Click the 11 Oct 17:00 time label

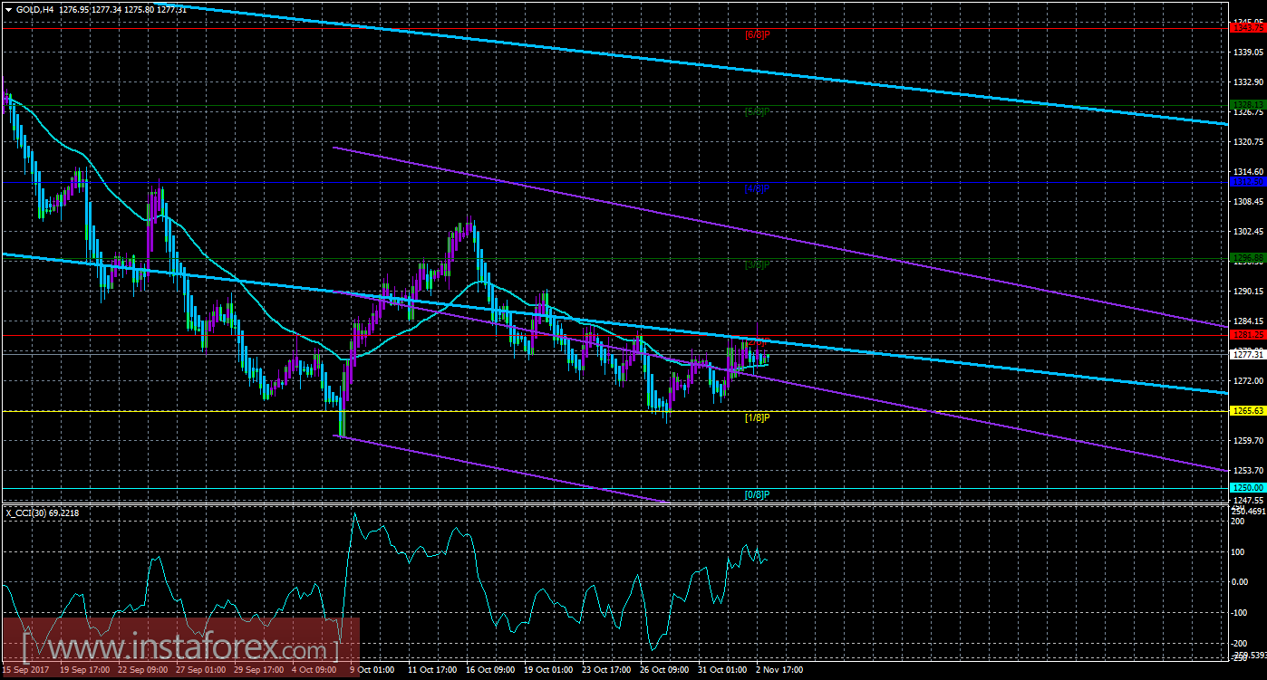tap(431, 671)
